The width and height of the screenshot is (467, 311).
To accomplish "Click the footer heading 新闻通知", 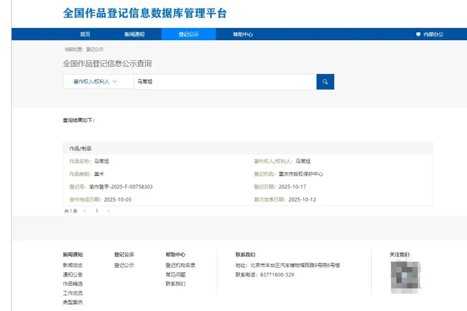I will (73, 255).
